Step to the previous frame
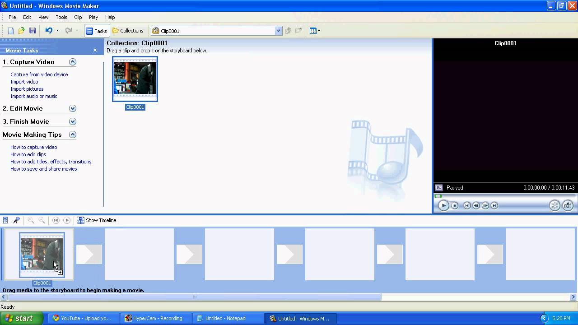This screenshot has height=325, width=578. [476, 205]
